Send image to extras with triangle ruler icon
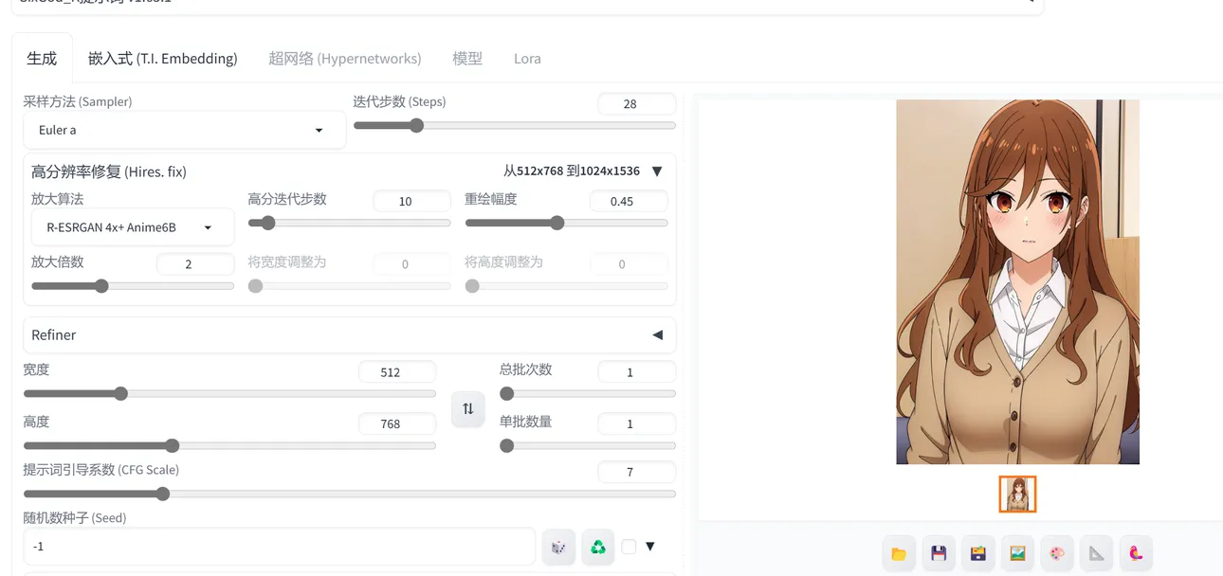The image size is (1223, 576). click(x=1096, y=553)
